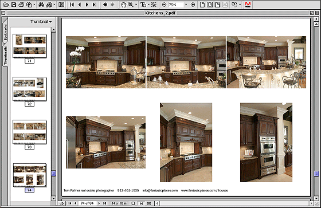This screenshot has height=208, width=321.
Task: Enable Single Page layout in status bar
Action: [x=133, y=203]
